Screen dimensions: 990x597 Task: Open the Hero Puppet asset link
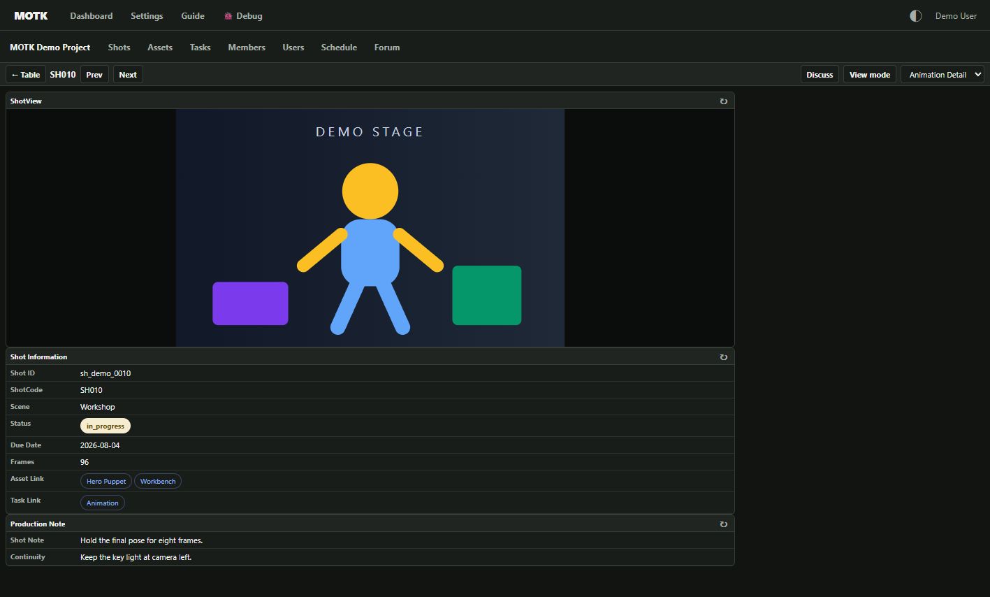[106, 482]
